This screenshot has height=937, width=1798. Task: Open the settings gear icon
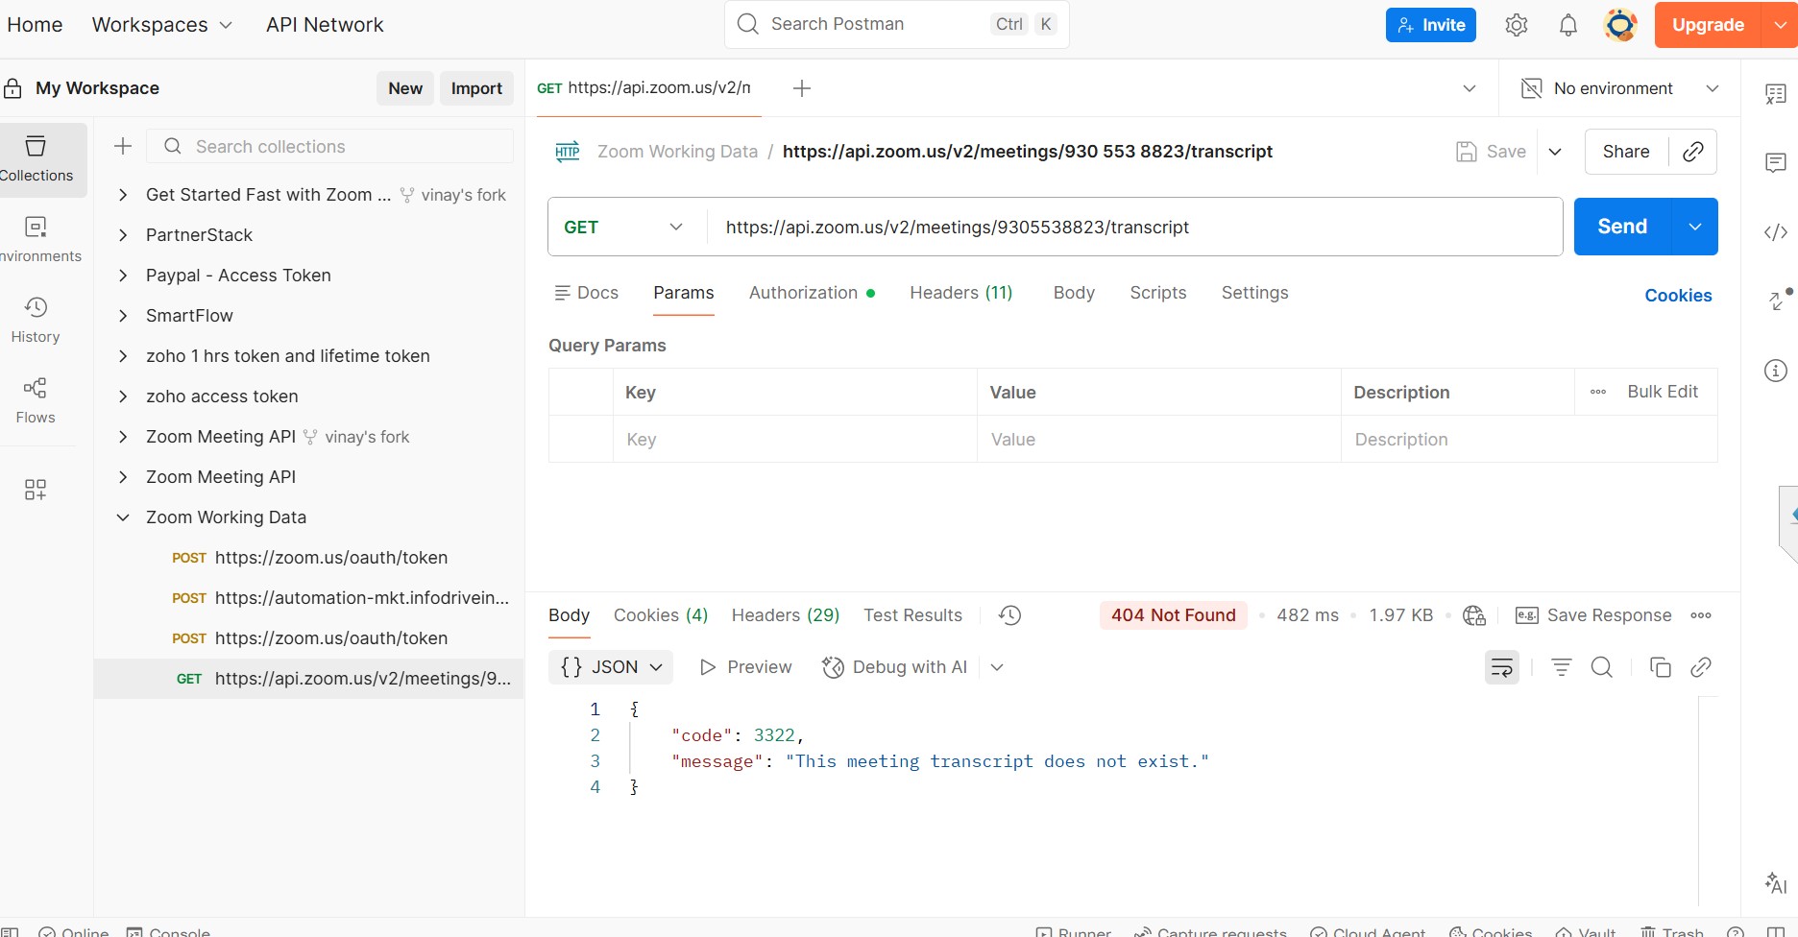point(1517,25)
